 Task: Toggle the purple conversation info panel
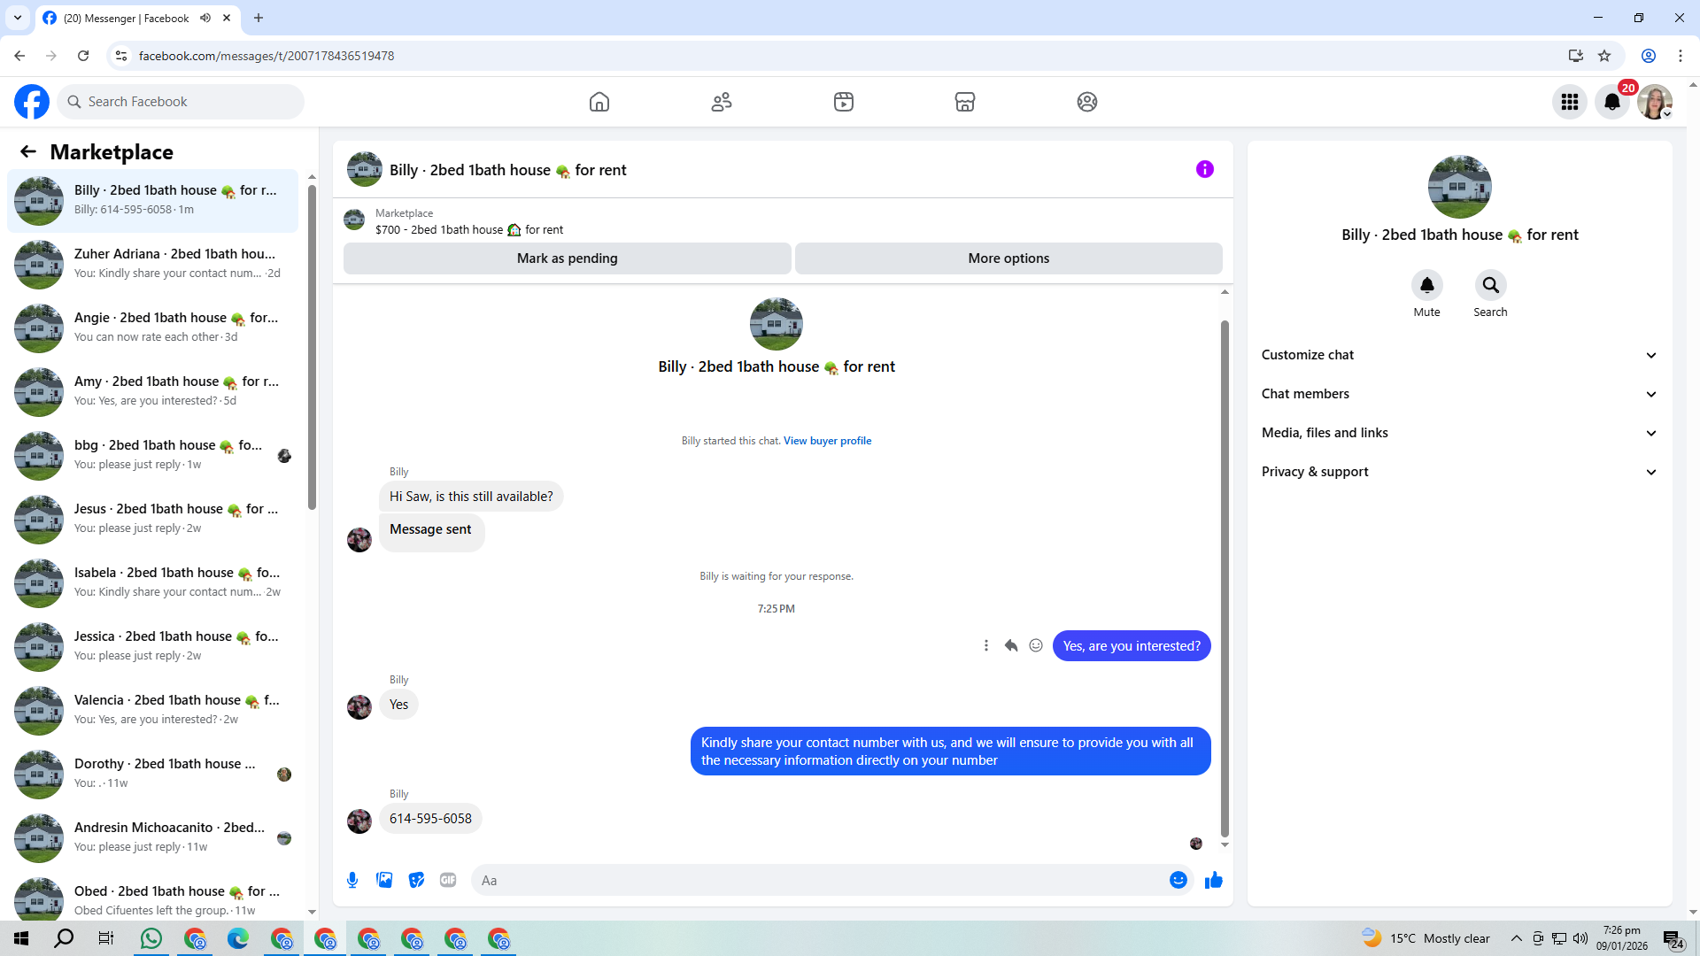1204,169
